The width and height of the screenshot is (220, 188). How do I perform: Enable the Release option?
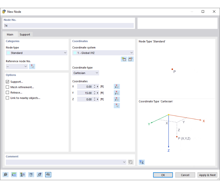(8, 92)
